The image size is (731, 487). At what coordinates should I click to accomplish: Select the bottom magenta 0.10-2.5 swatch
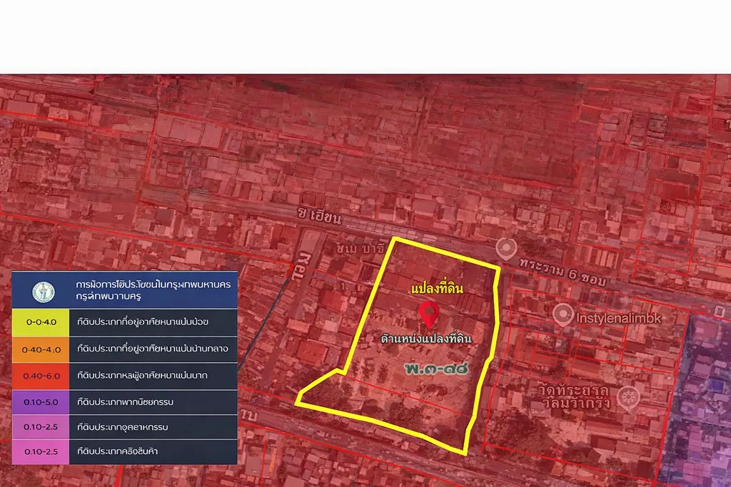click(41, 451)
